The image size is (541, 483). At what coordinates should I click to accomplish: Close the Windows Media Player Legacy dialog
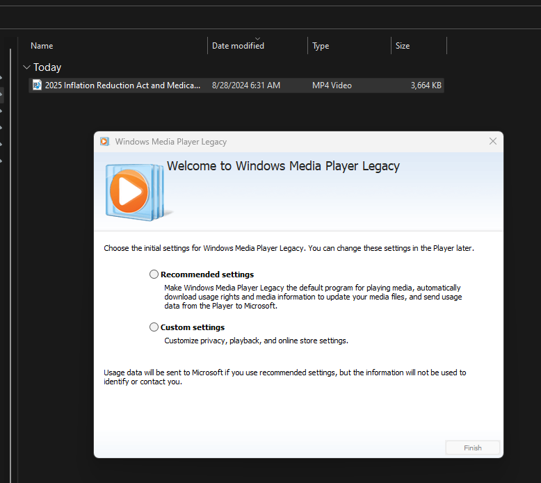[x=493, y=141]
